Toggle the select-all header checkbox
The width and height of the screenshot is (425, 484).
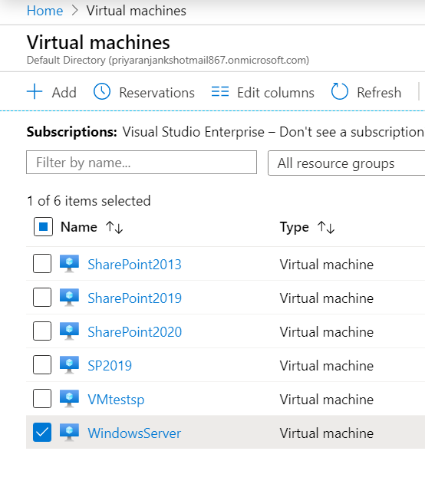point(43,227)
